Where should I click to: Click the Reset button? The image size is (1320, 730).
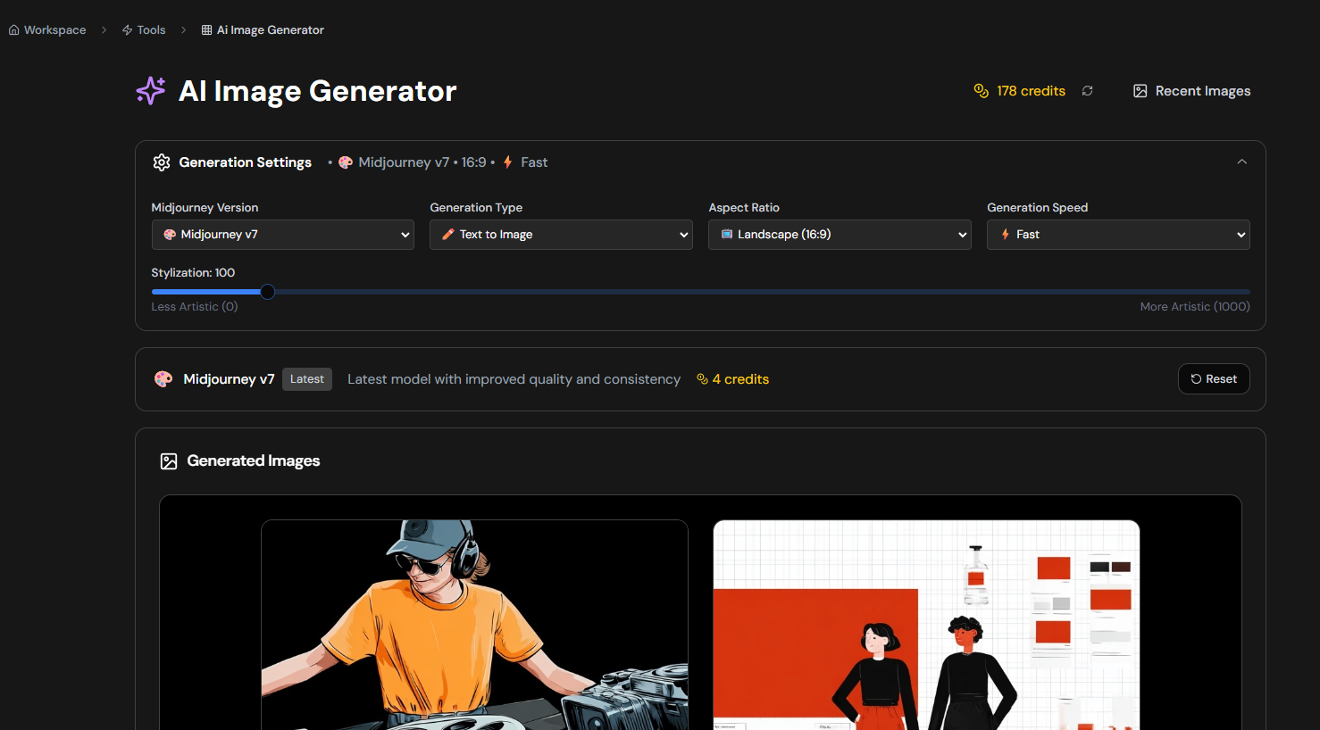[1214, 379]
